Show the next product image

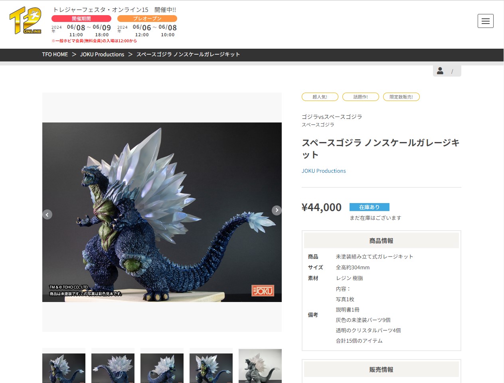pyautogui.click(x=277, y=210)
